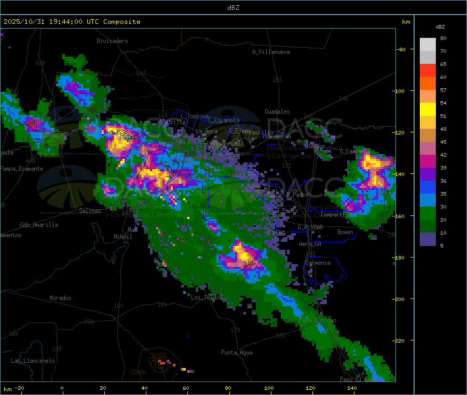The image size is (467, 395).
Task: Click the G_ALVEAR place label
Action: point(310,227)
